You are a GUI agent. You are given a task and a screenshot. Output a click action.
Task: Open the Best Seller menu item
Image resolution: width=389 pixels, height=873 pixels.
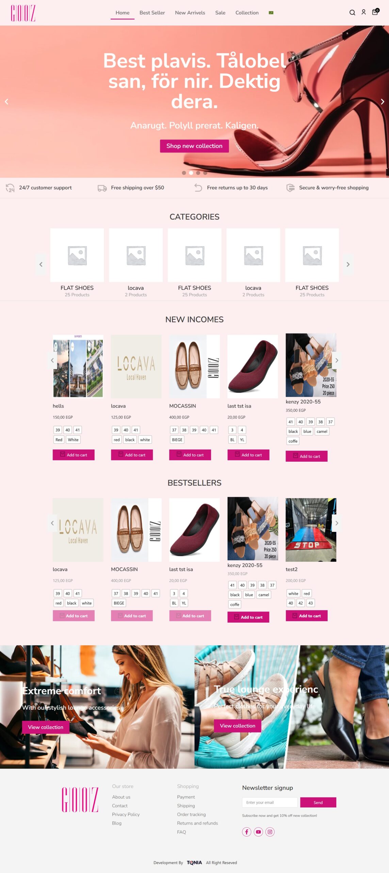point(152,13)
